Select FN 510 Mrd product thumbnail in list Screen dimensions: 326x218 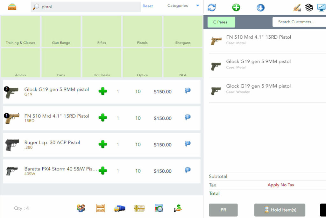click(12, 118)
